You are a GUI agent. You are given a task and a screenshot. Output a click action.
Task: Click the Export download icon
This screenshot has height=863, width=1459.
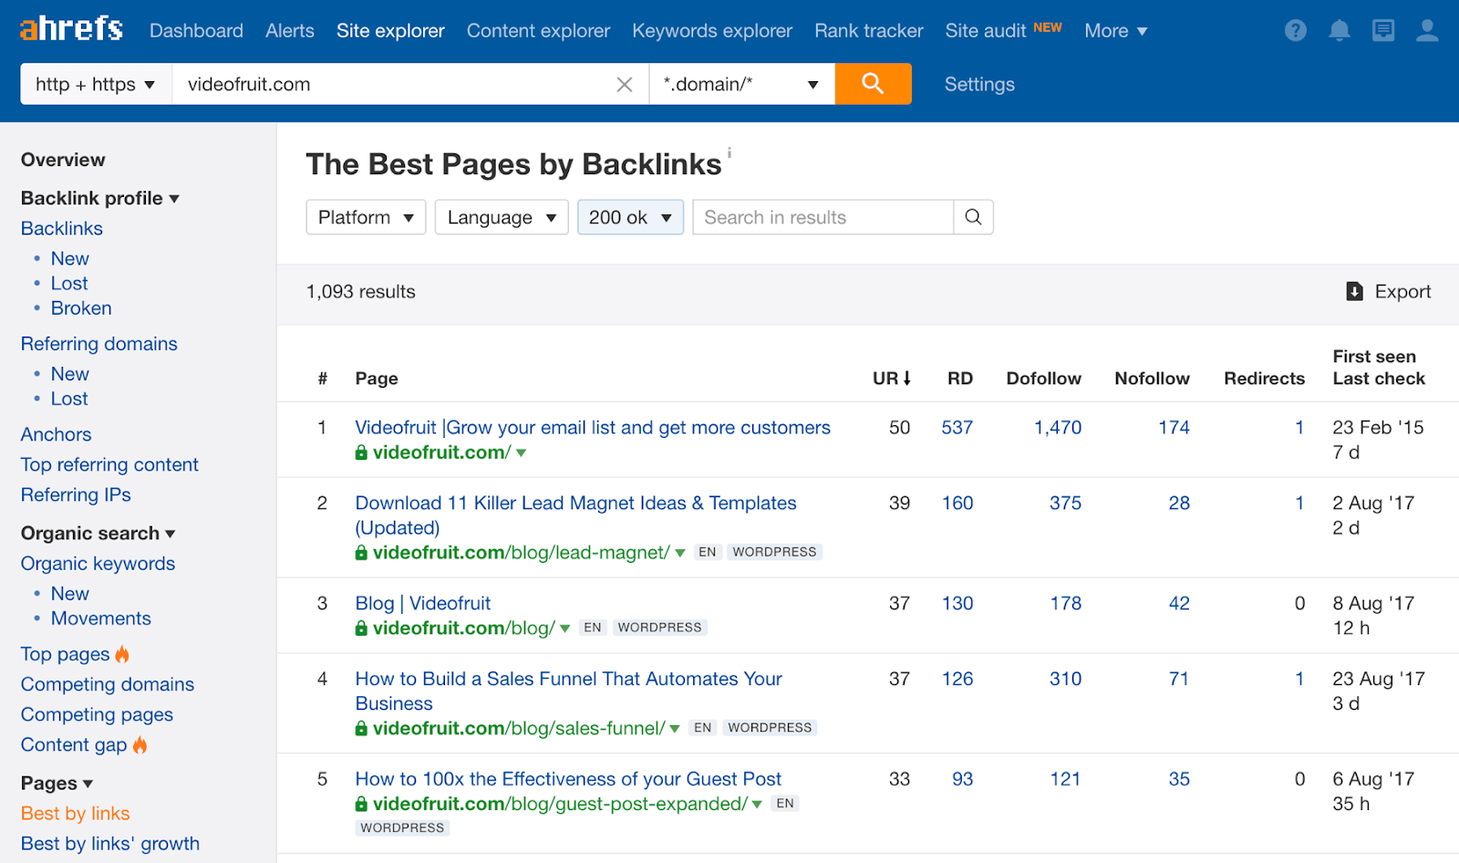click(x=1355, y=291)
